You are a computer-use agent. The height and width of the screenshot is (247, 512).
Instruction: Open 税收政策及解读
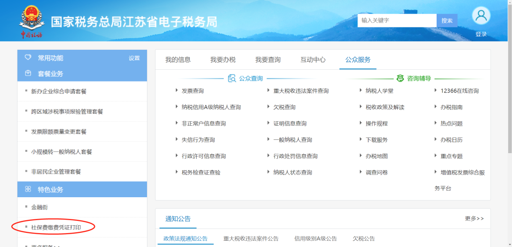[385, 107]
